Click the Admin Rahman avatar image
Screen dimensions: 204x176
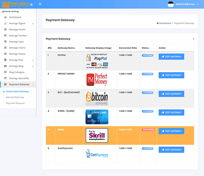point(170,4)
